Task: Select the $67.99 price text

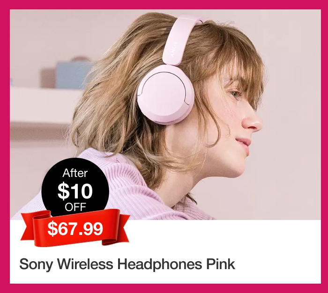Action: tap(75, 228)
